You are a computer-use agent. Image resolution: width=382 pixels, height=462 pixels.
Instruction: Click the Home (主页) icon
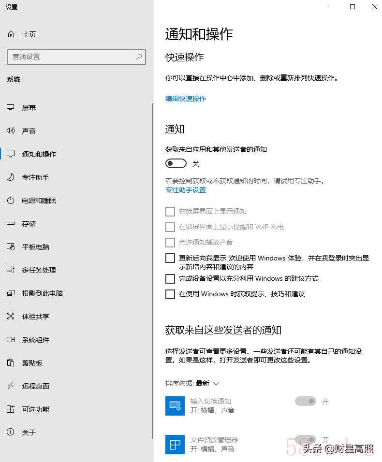[11, 34]
